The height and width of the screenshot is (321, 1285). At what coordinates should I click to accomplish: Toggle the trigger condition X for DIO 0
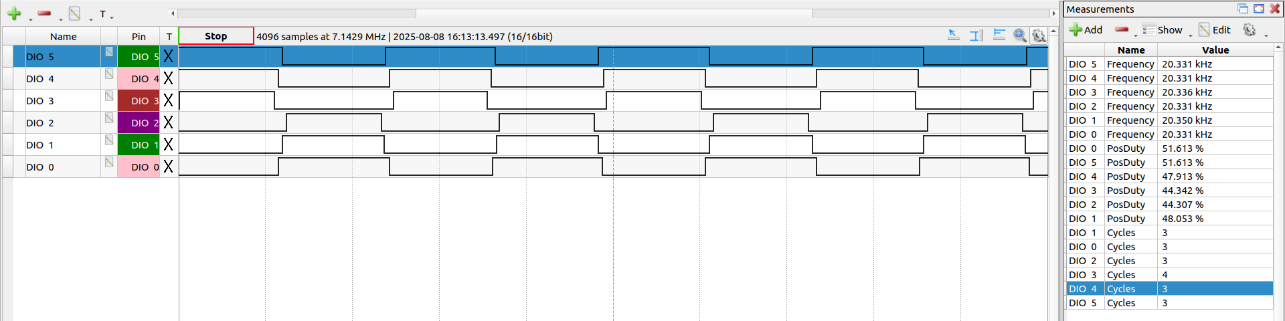pyautogui.click(x=168, y=167)
